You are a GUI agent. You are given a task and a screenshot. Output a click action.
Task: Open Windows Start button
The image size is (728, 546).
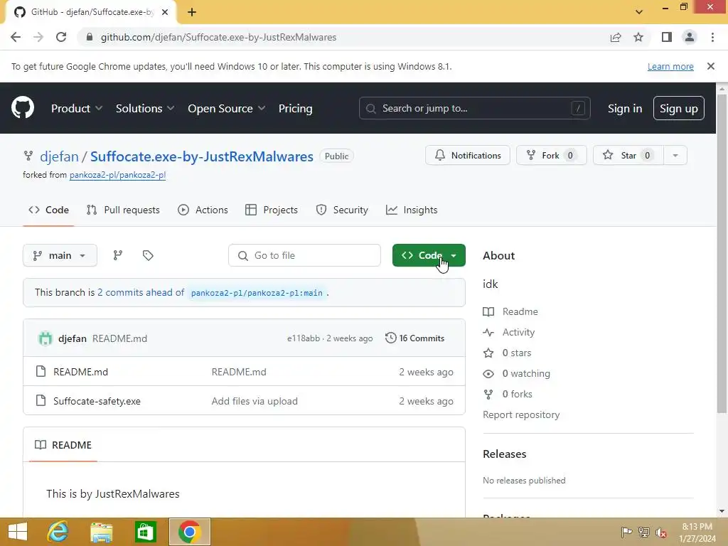click(18, 532)
